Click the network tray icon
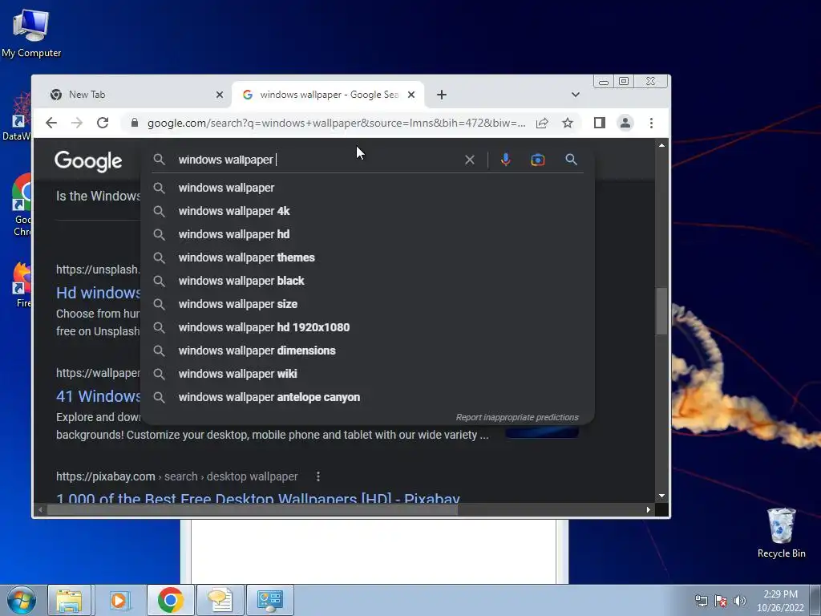Viewport: 821px width, 616px height. tap(701, 601)
